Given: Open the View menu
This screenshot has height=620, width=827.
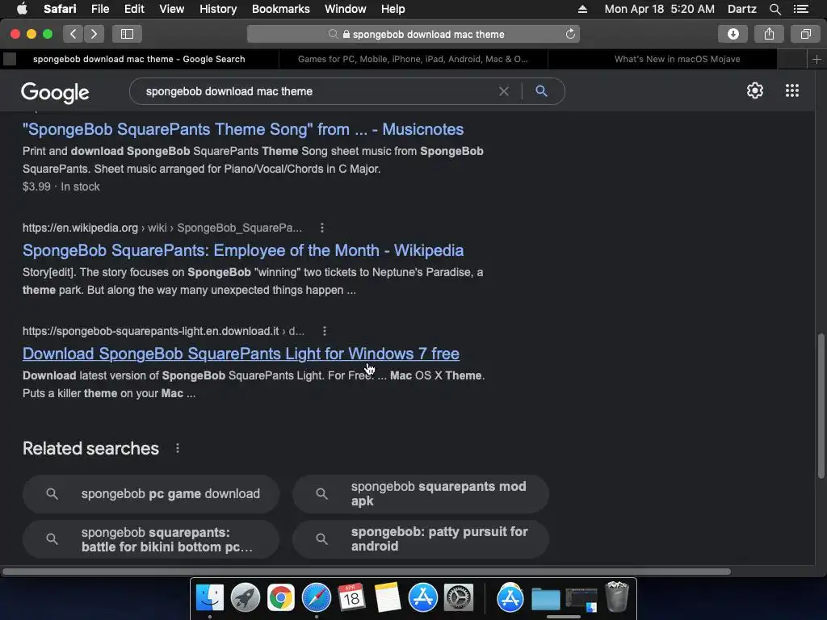Looking at the screenshot, I should click(x=171, y=9).
